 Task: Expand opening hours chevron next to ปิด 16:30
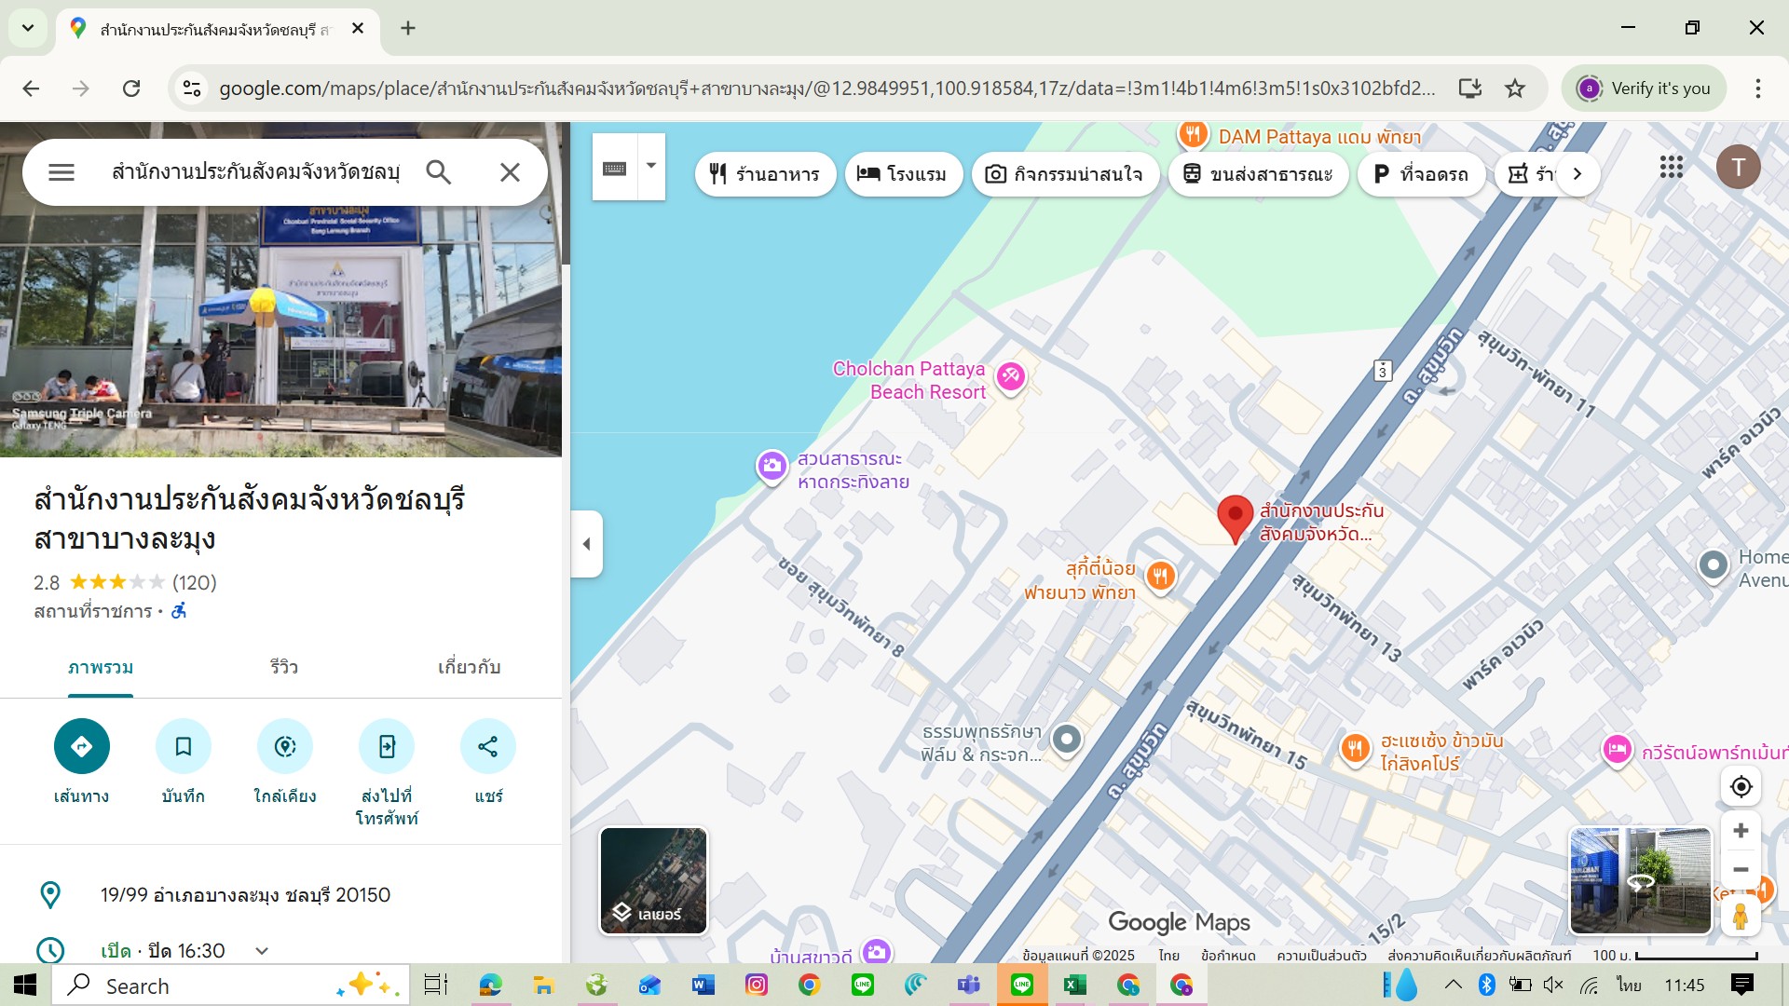pos(262,951)
